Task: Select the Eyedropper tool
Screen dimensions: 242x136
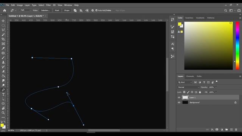Action: [x=3, y=48]
